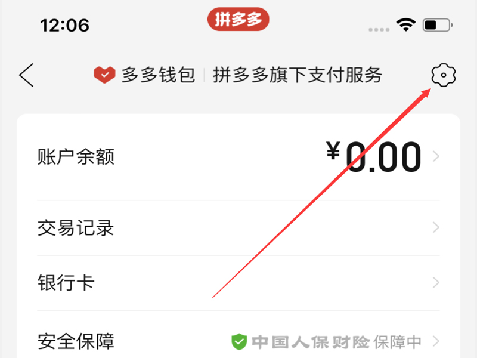Open 银行卡 bank cards entry
Viewport: 477px width, 358px height.
click(238, 283)
